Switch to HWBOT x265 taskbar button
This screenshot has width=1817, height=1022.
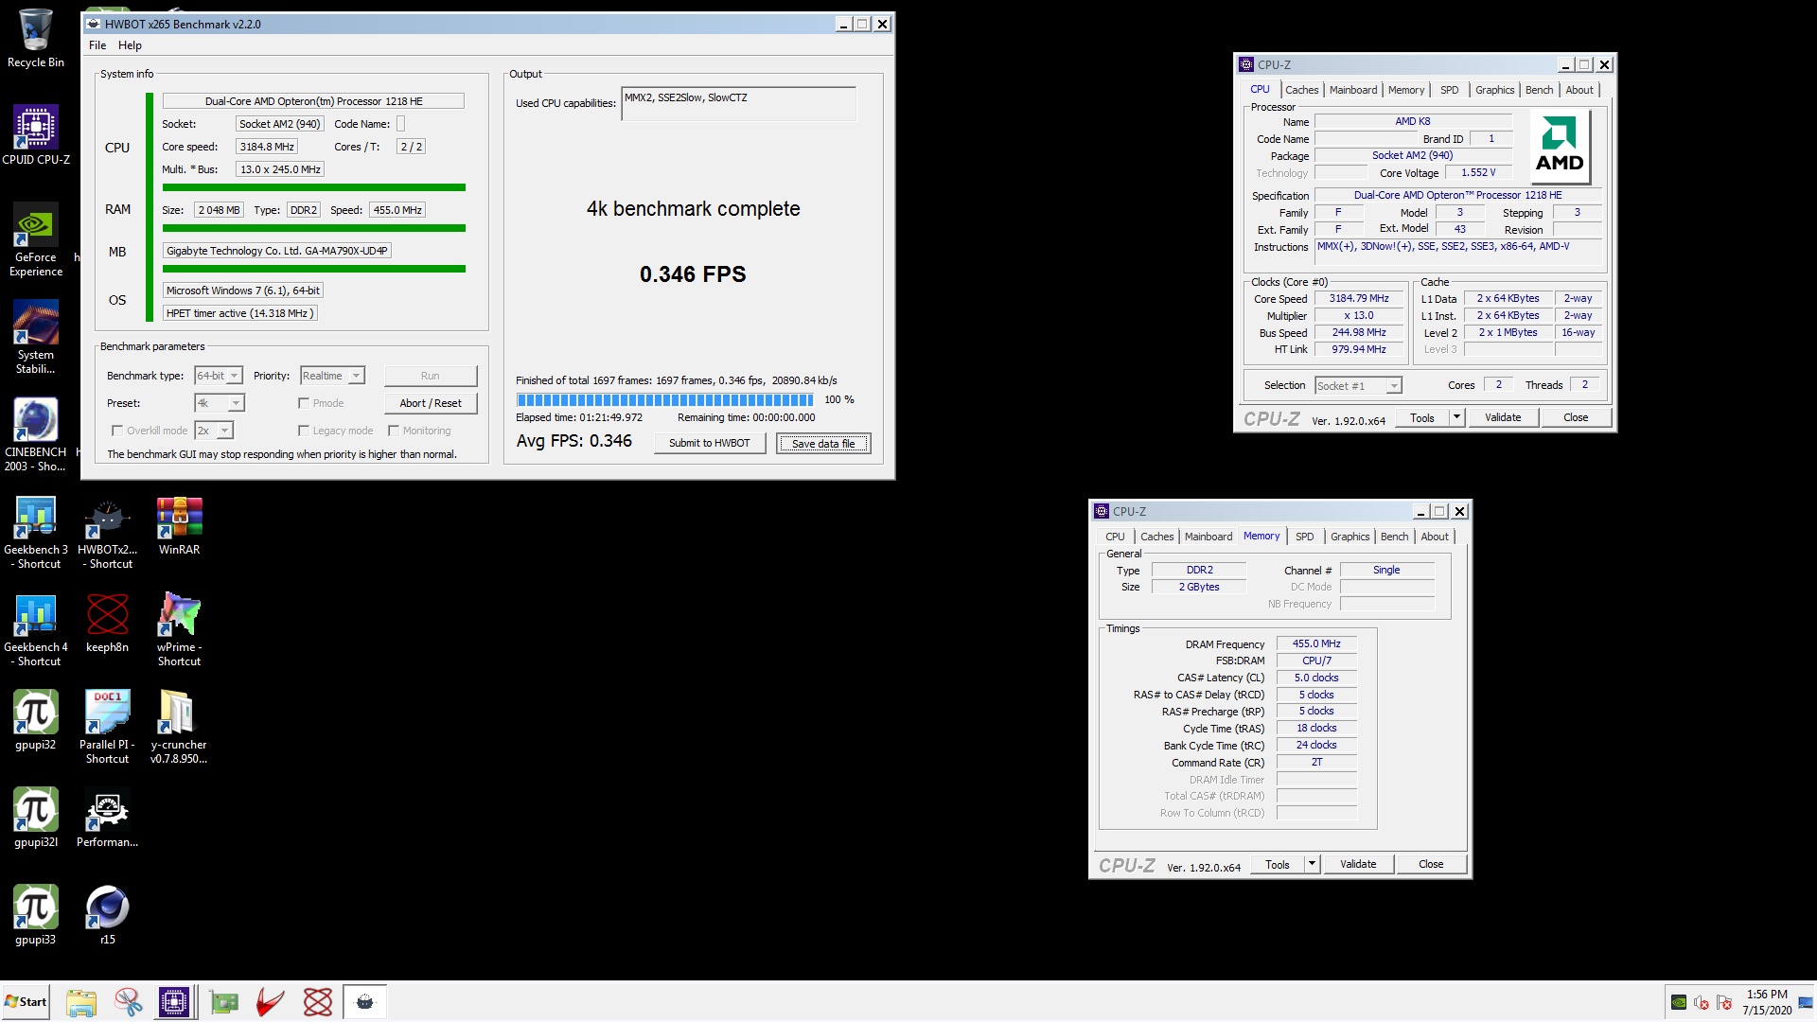pyautogui.click(x=364, y=1002)
